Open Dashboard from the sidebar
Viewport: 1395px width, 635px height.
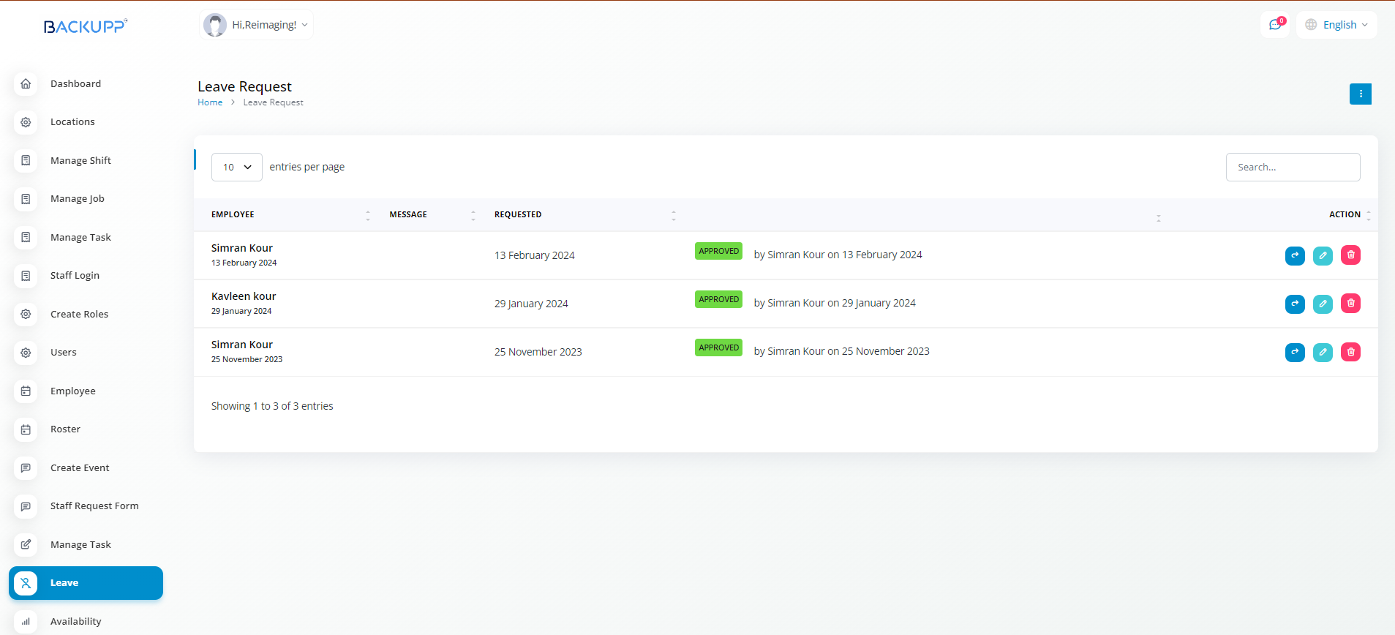pos(75,83)
